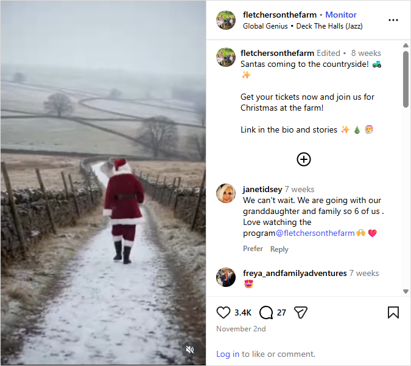Save post with bookmark icon
The width and height of the screenshot is (411, 366).
tap(393, 312)
